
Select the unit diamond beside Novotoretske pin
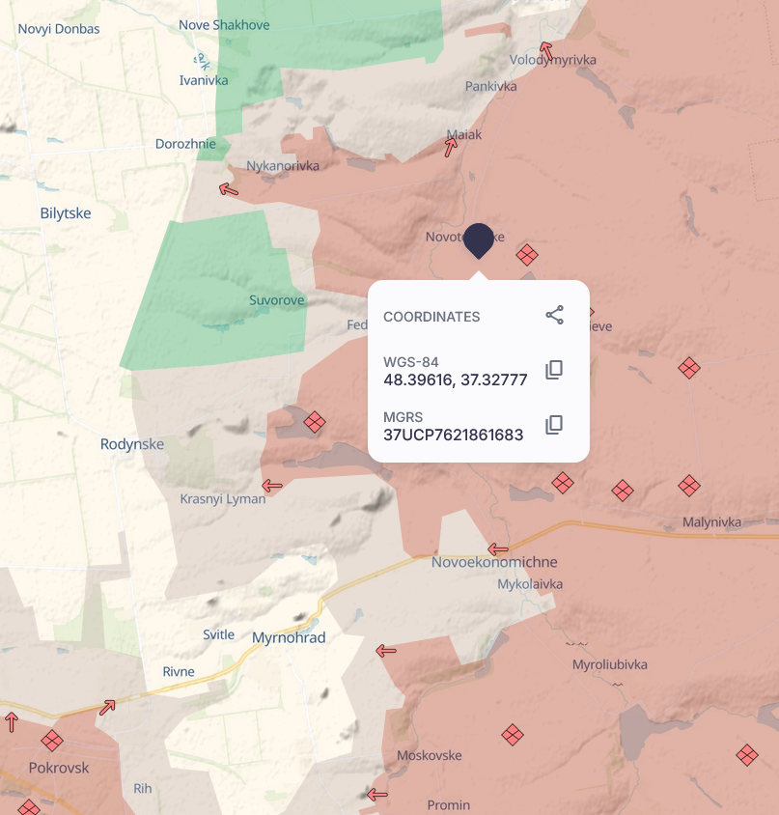coord(527,255)
